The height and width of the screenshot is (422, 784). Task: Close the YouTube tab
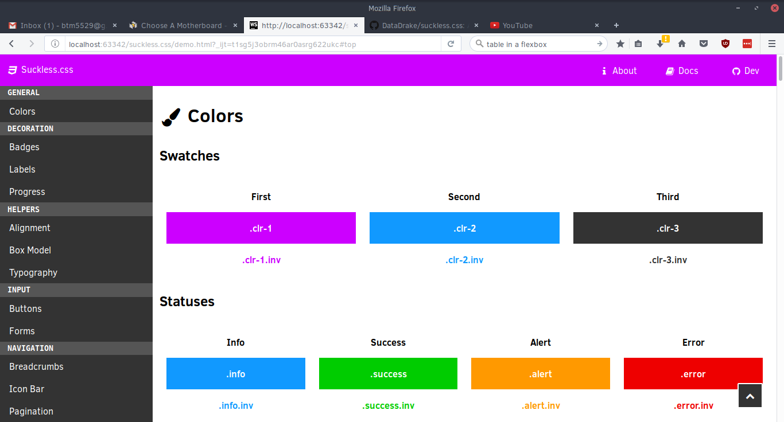[x=597, y=25]
